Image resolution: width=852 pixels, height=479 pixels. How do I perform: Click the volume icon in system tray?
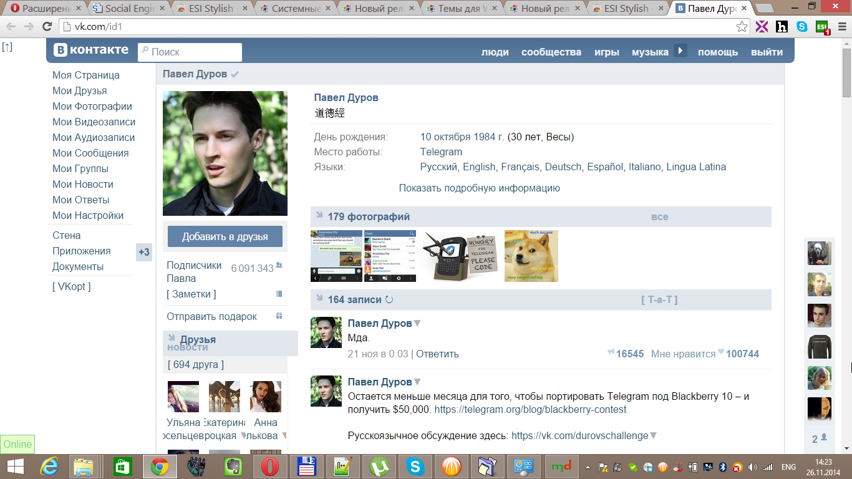pyautogui.click(x=753, y=467)
